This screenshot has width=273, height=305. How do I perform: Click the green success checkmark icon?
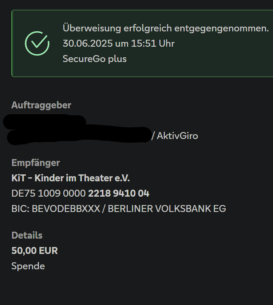(37, 43)
